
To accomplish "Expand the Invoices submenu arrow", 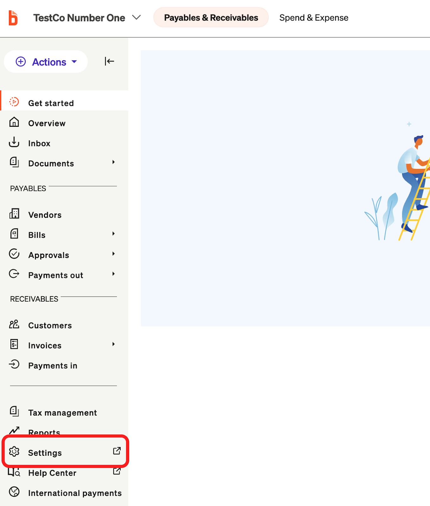I will [x=113, y=344].
